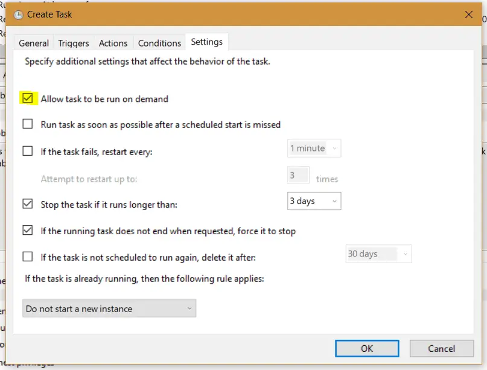487x370 pixels.
Task: Click the Settings tab
Action: [206, 42]
